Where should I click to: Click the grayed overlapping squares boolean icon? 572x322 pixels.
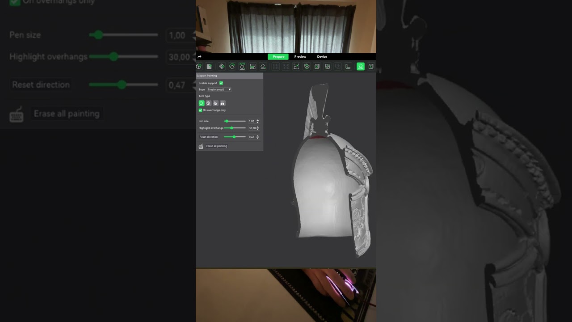click(x=337, y=67)
